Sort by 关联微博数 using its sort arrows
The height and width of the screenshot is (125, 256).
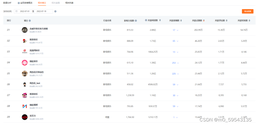[181, 21]
